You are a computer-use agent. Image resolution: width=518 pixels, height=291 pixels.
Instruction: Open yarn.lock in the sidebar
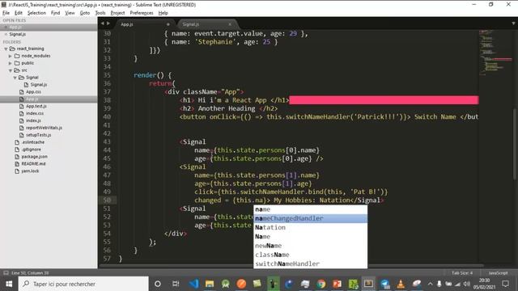[30, 171]
